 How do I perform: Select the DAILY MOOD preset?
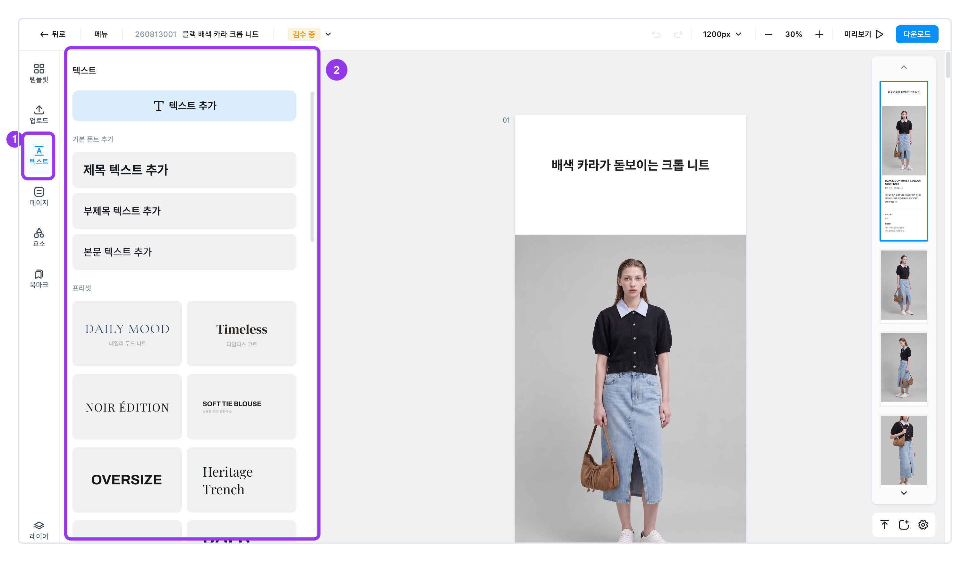coord(127,333)
